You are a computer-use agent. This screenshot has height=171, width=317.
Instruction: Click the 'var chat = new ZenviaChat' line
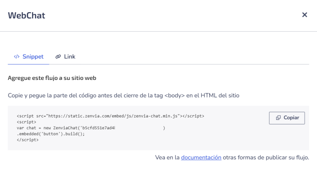pyautogui.click(x=91, y=128)
